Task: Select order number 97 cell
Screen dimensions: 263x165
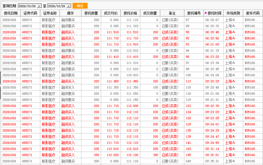Action: [194, 63]
